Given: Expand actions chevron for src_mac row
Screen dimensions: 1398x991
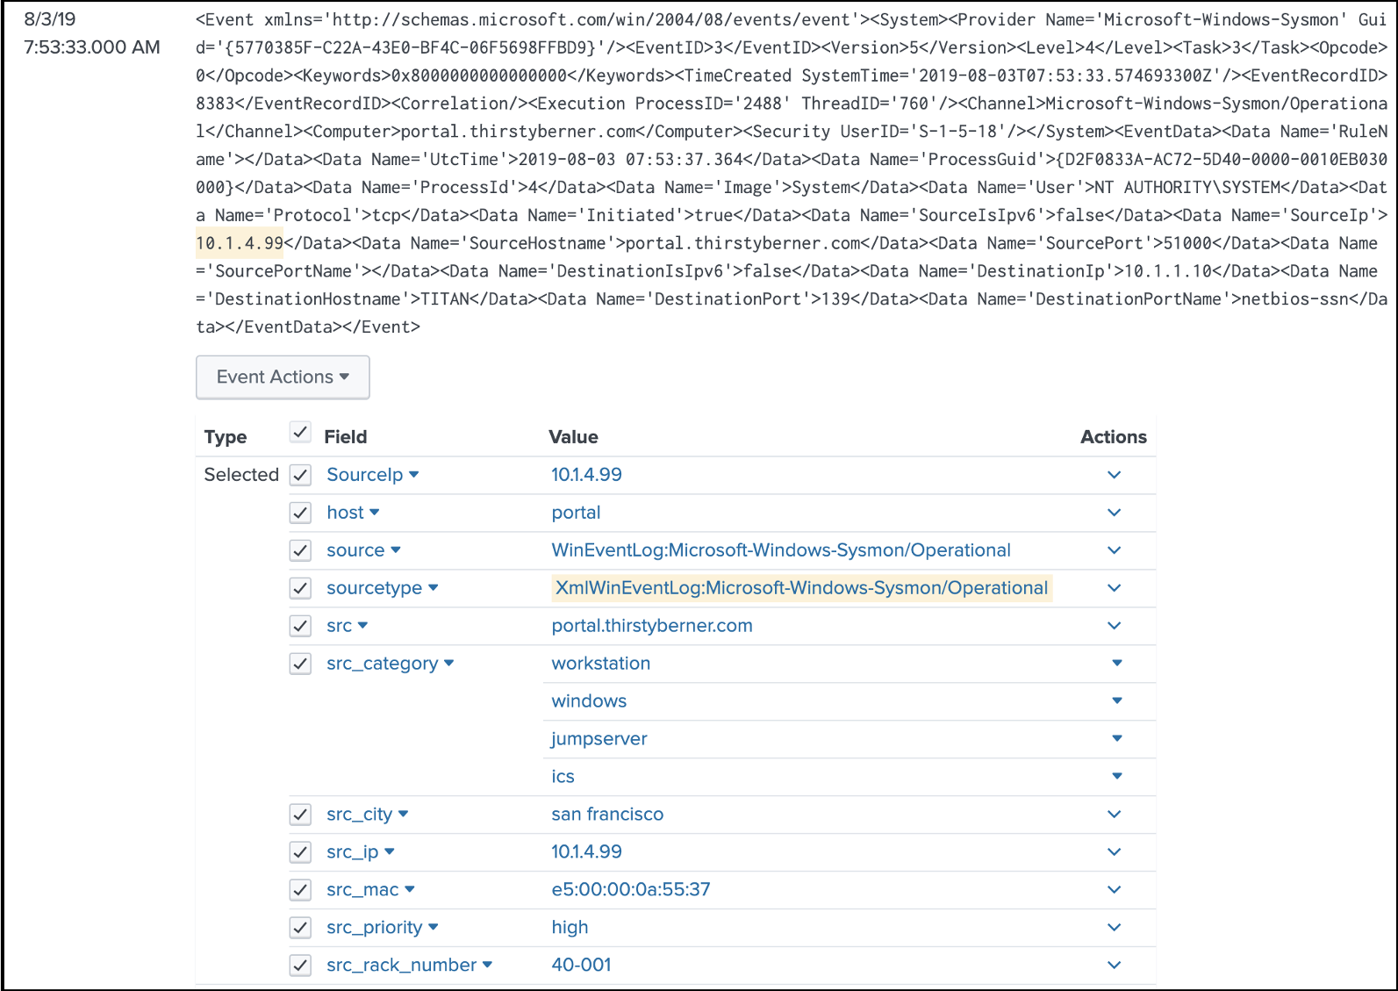Looking at the screenshot, I should (x=1114, y=890).
